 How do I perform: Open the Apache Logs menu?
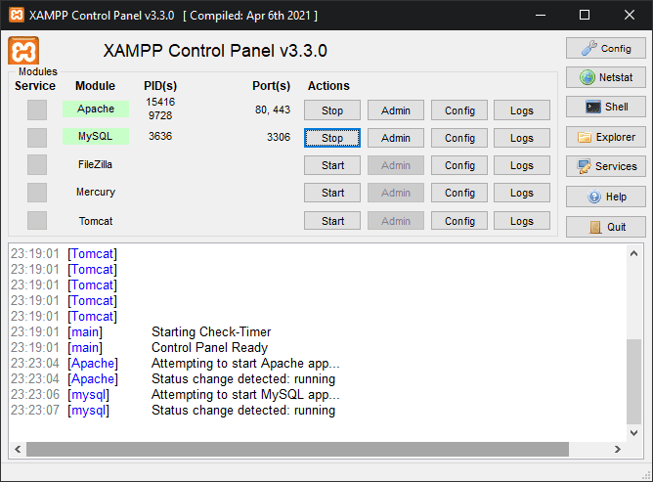(522, 110)
